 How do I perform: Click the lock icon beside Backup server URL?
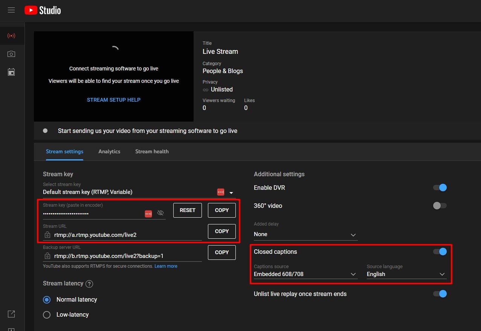click(x=47, y=256)
